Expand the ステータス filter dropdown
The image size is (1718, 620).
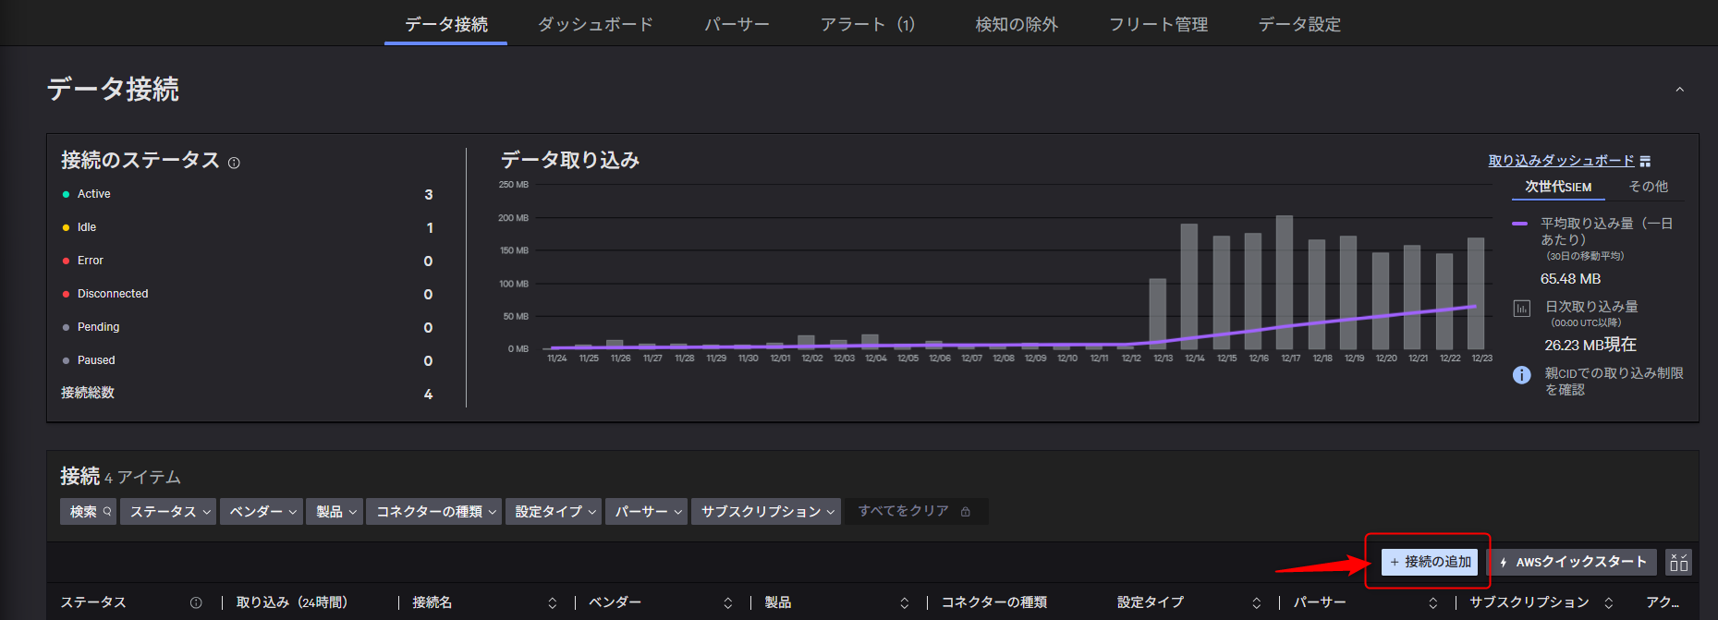tap(170, 512)
